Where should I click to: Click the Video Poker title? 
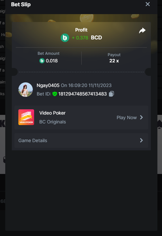(x=52, y=113)
